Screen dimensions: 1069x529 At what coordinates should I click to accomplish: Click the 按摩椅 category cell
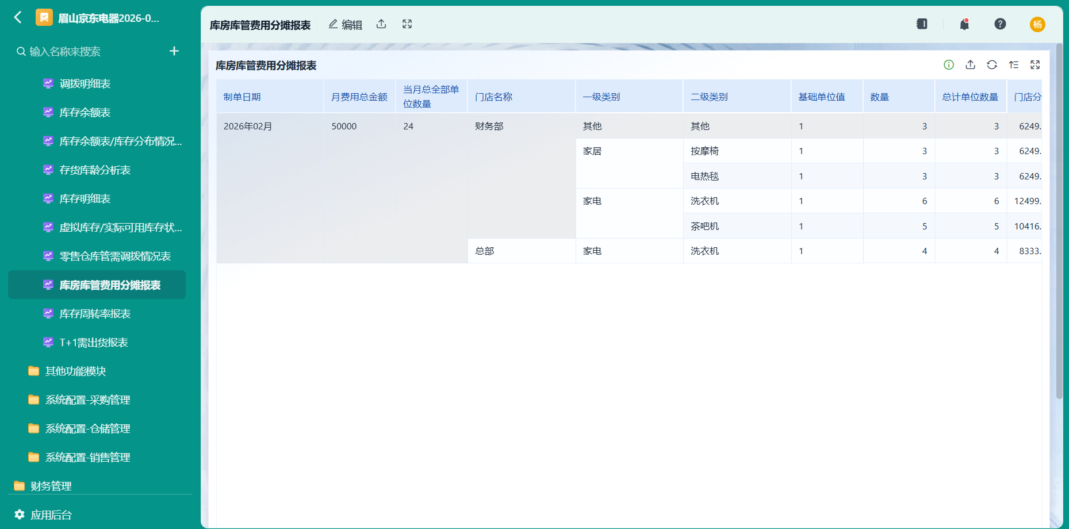tap(737, 151)
